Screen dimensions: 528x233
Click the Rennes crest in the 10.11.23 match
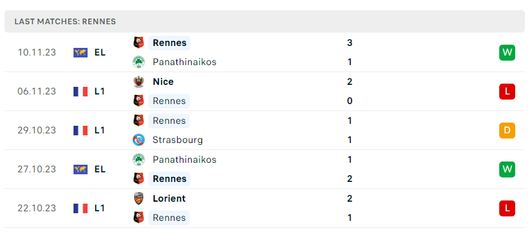coord(139,43)
